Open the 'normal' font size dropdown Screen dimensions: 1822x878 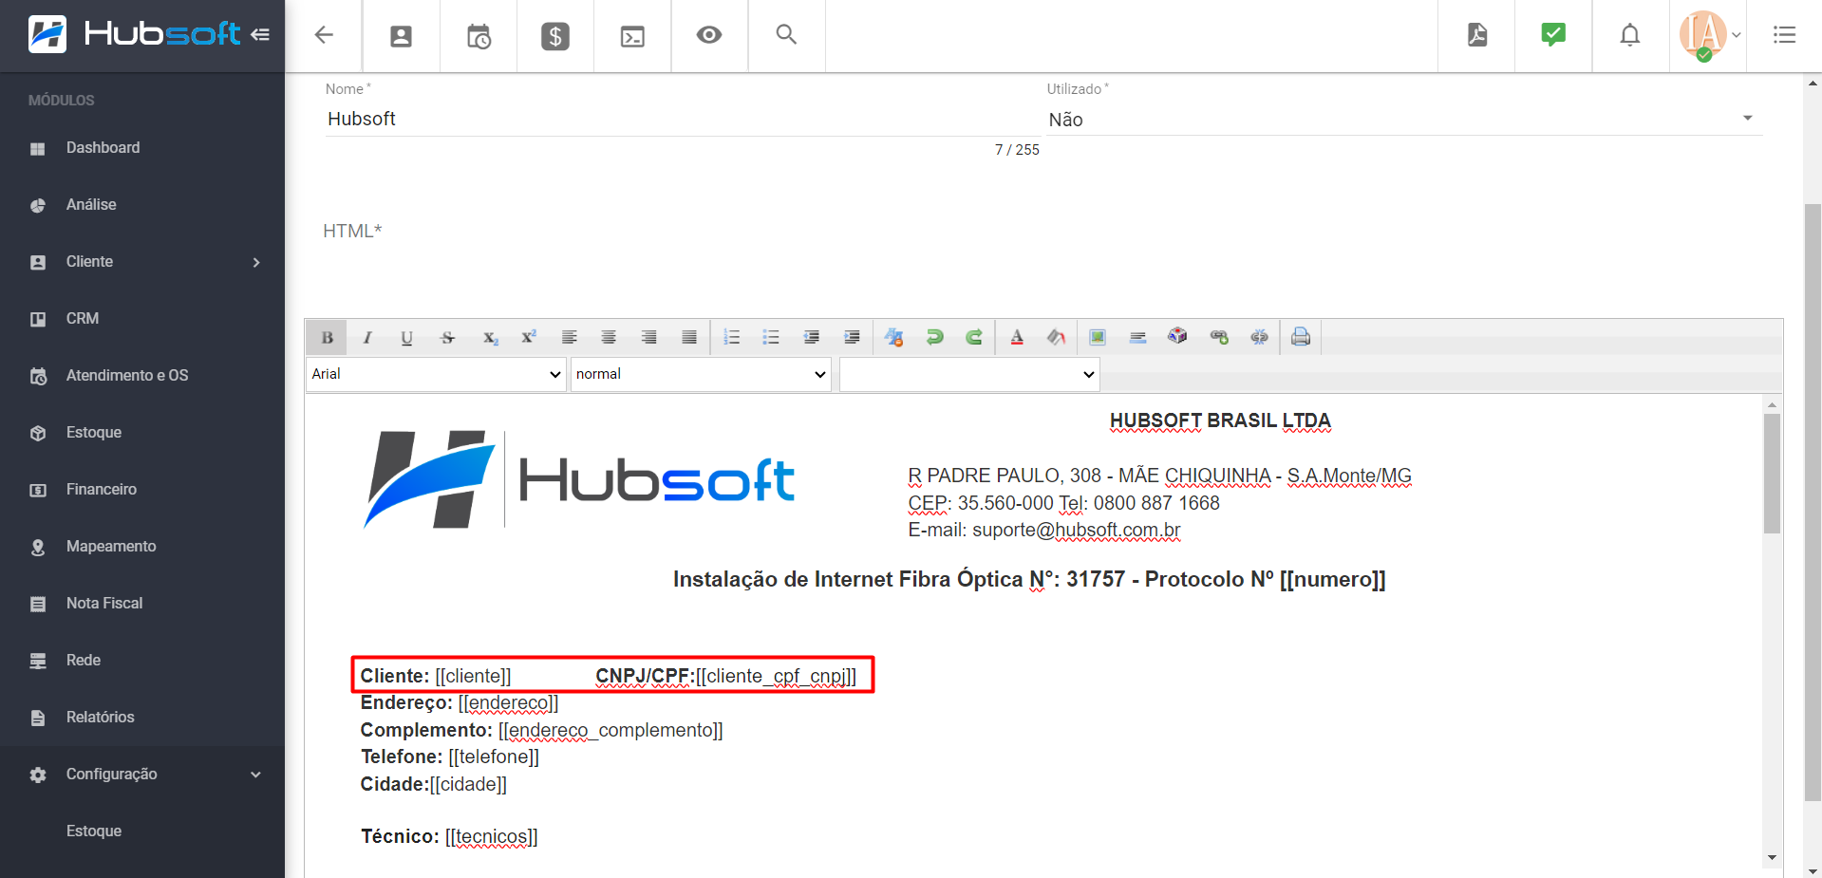pos(701,374)
